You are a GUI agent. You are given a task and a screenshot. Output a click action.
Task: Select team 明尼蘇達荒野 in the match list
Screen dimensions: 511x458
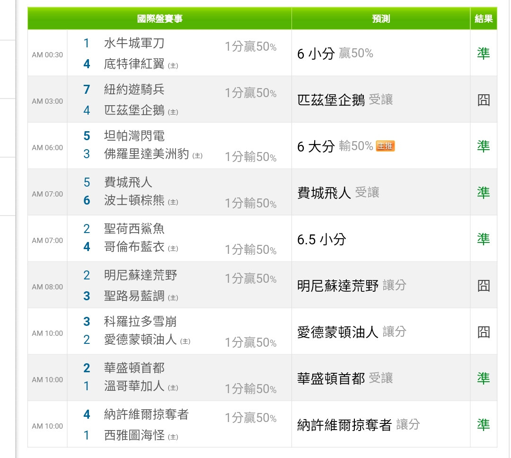tap(141, 275)
